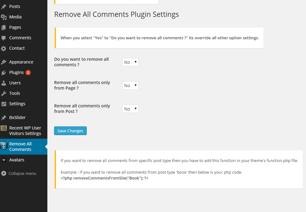This screenshot has width=306, height=212.
Task: Click the Save Changes button
Action: (70, 131)
